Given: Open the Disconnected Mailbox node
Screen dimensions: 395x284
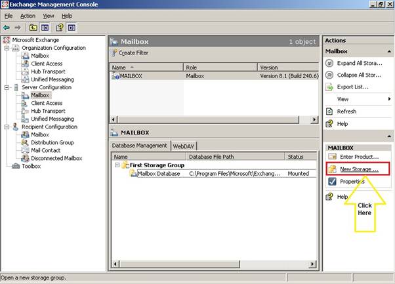Looking at the screenshot, I should pos(56,158).
